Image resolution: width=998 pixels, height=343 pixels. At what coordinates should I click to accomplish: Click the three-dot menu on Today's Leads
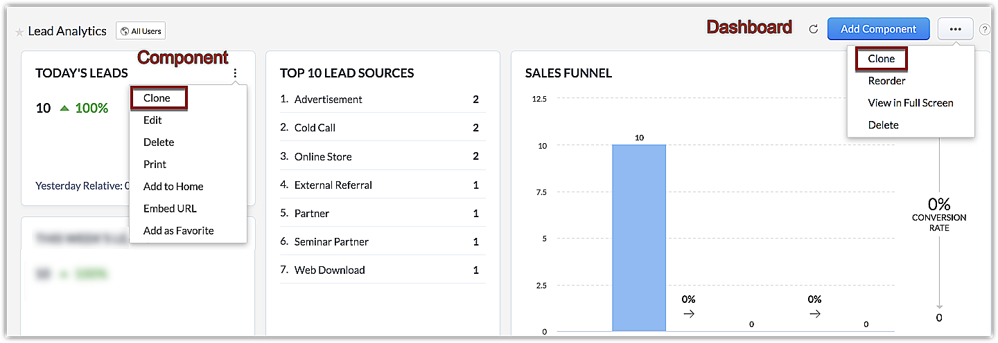(236, 73)
